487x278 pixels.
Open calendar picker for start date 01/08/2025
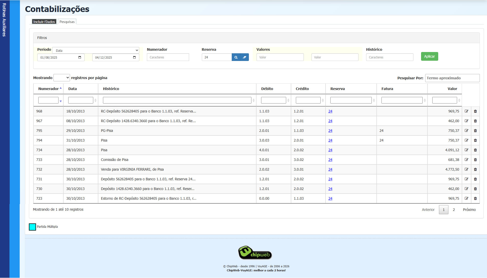[x=80, y=57]
